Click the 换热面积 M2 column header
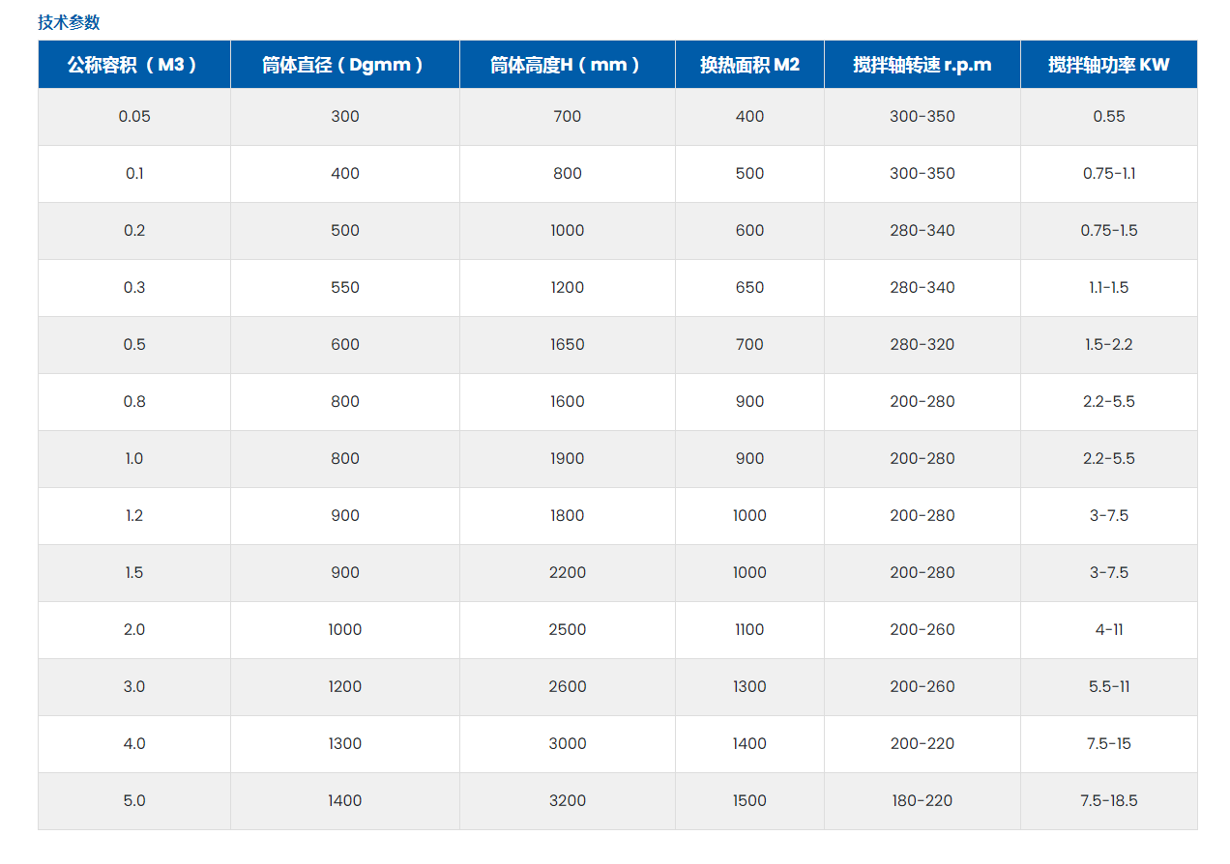 (749, 65)
